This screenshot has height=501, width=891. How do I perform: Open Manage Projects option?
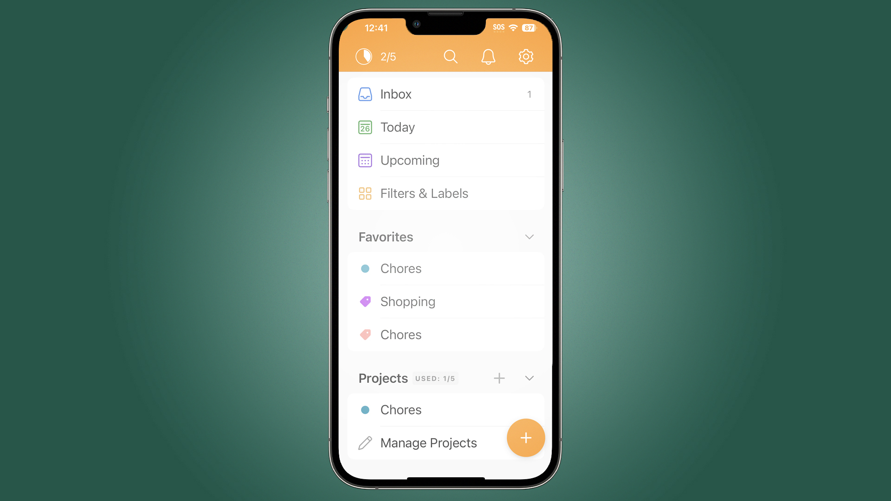428,442
